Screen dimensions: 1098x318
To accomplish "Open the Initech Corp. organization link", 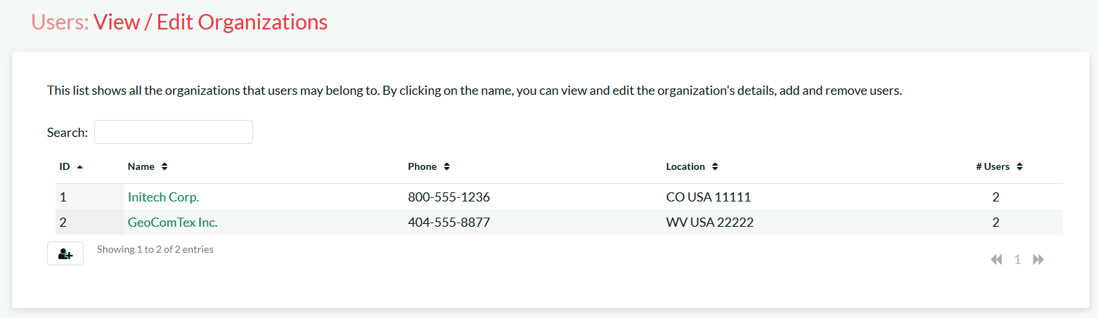I will 163,197.
